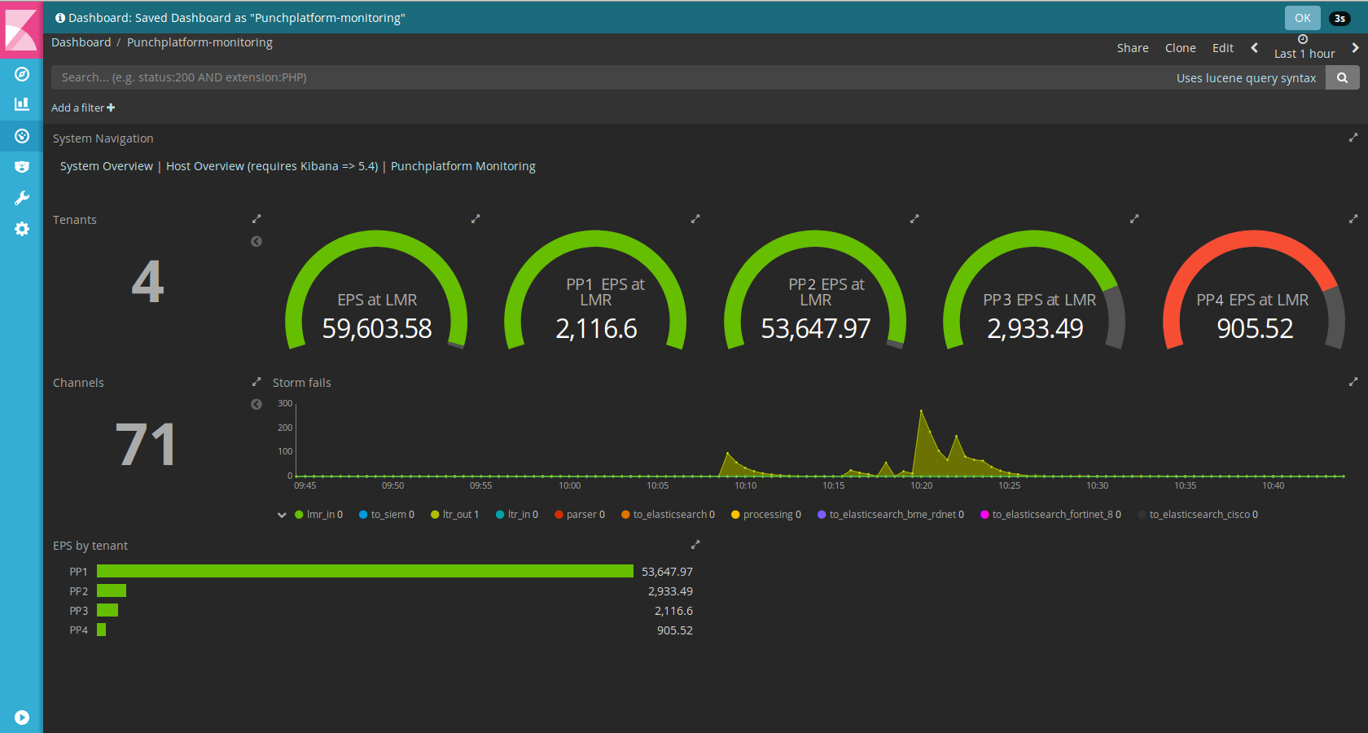1368x733 pixels.
Task: Maximize System Navigation panel
Action: [x=1353, y=138]
